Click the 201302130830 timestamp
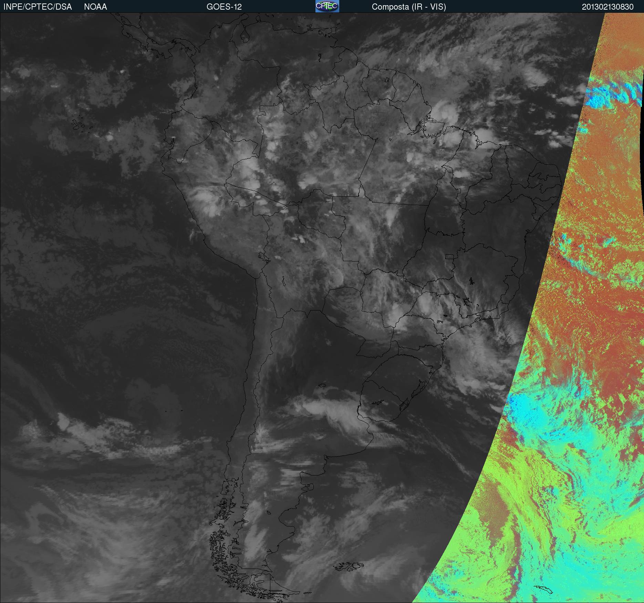Image resolution: width=644 pixels, height=603 pixels. (608, 7)
